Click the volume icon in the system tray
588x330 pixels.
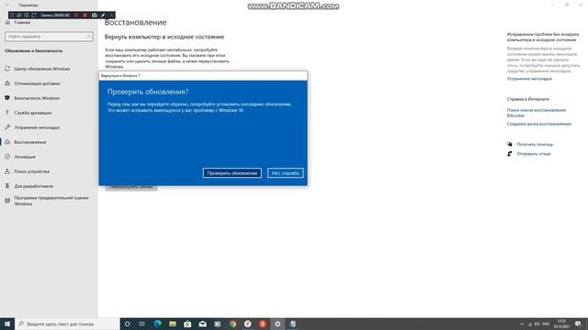tap(537, 324)
